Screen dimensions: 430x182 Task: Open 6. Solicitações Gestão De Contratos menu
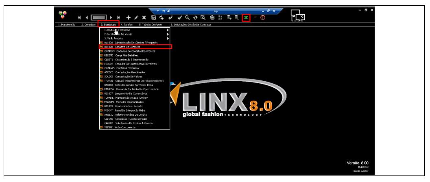tap(191, 24)
